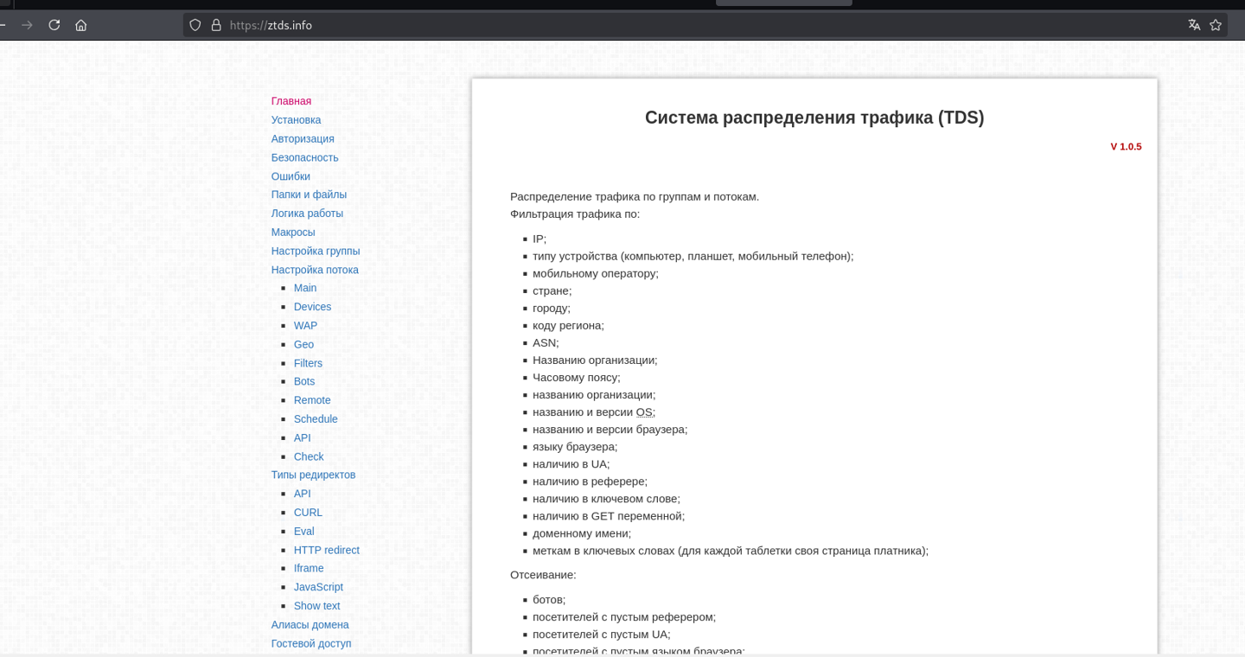Open the Check sub-item link
The height and width of the screenshot is (657, 1245).
click(309, 456)
